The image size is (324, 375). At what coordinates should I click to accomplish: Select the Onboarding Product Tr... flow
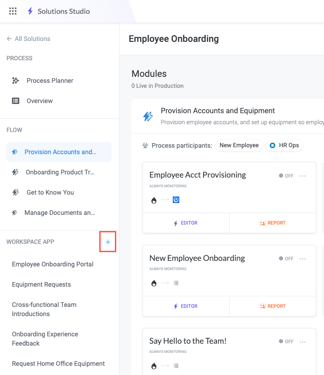pyautogui.click(x=59, y=172)
